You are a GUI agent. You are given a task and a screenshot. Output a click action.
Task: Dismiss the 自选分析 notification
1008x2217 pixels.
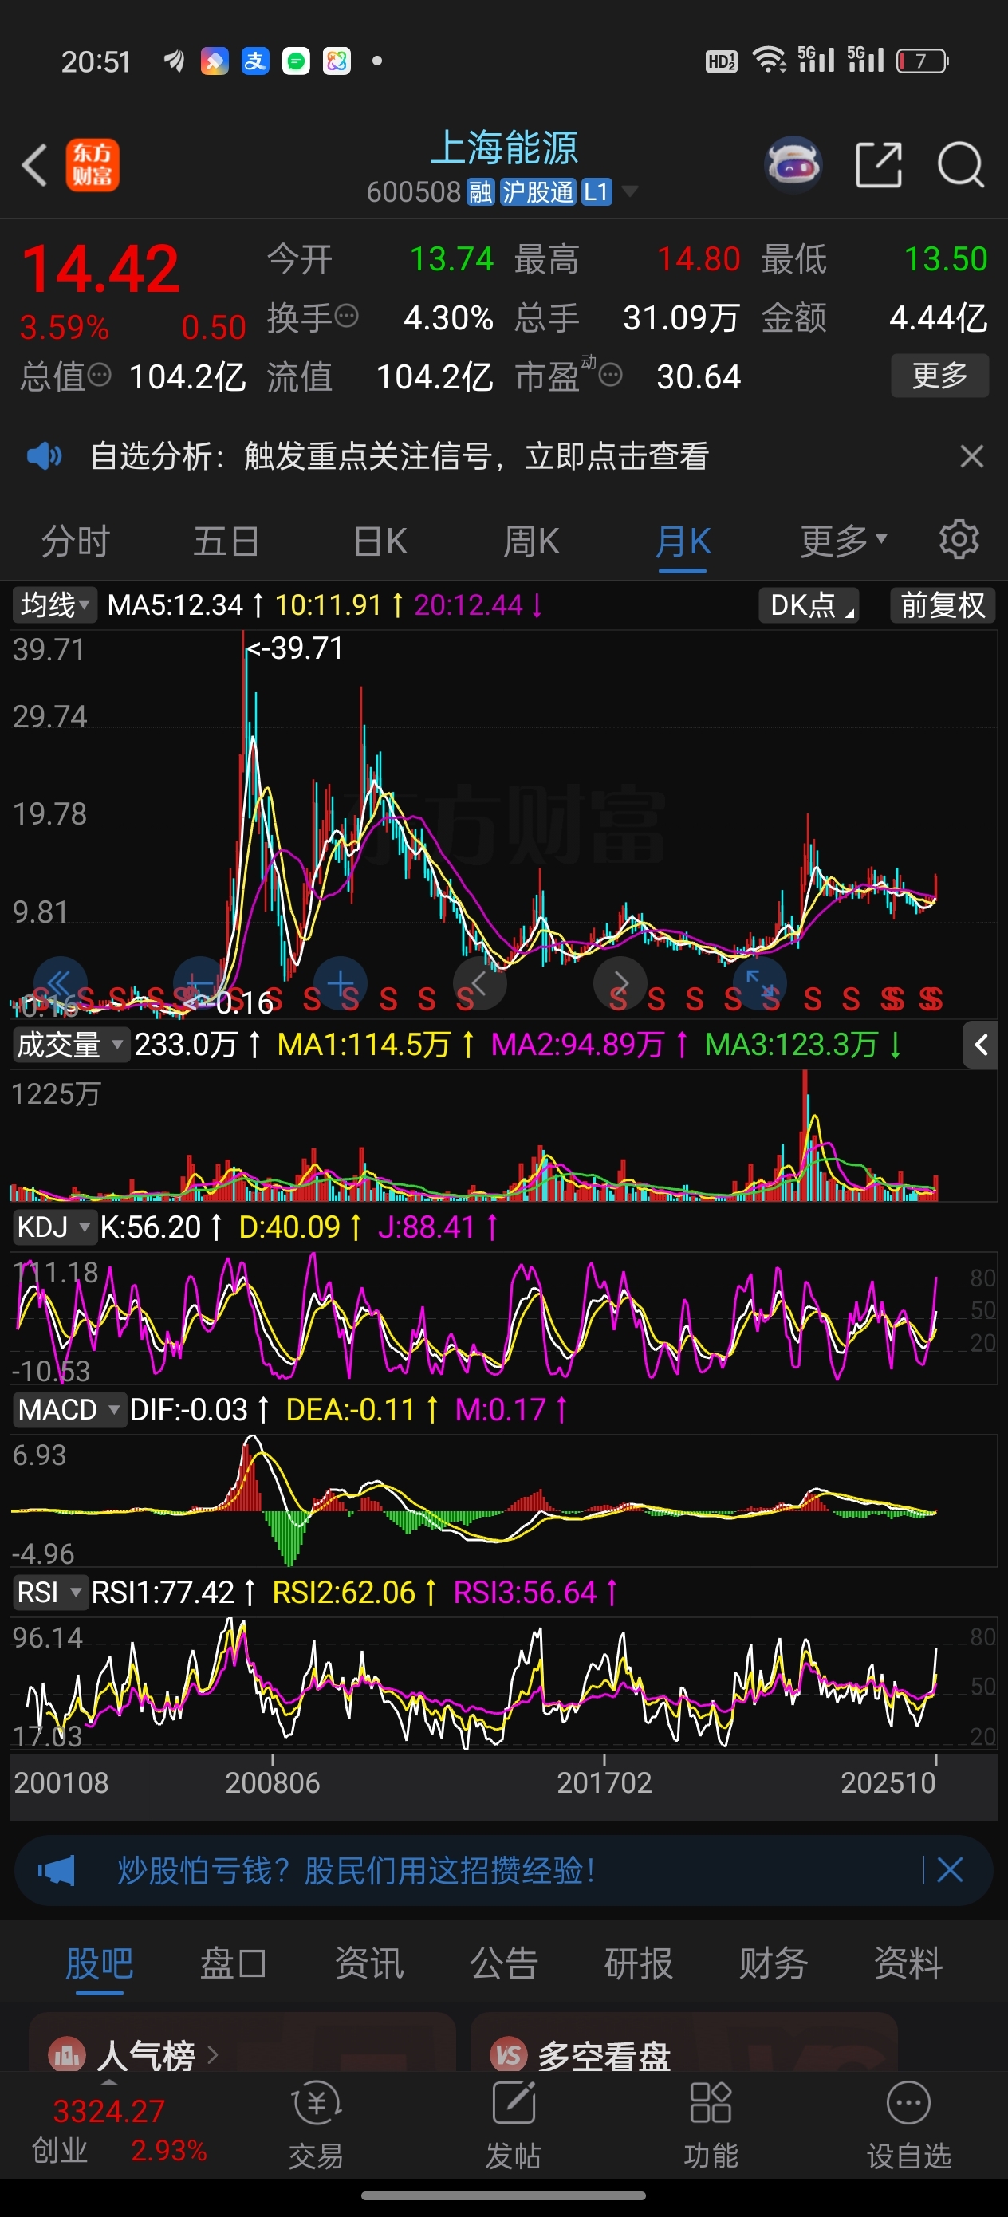point(971,455)
